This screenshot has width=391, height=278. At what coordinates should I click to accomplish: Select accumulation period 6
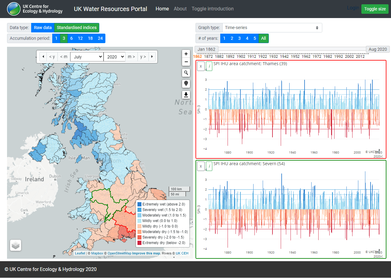[71, 38]
